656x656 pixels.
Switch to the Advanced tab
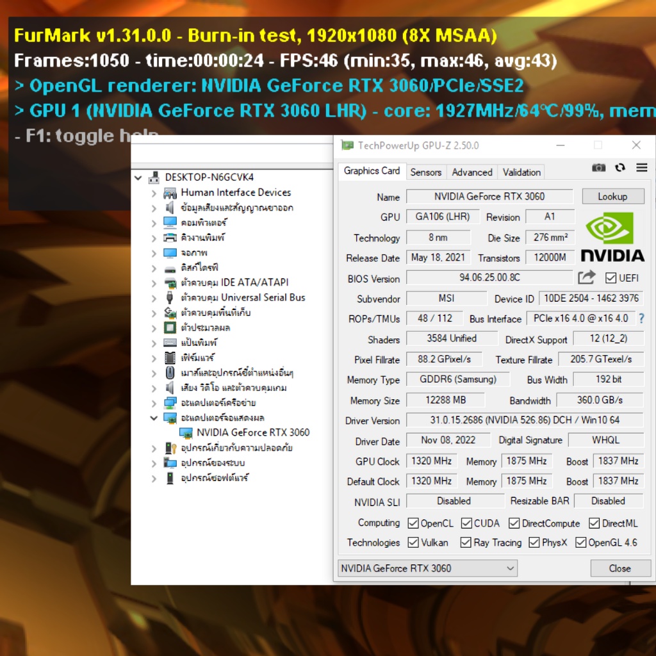coord(471,172)
